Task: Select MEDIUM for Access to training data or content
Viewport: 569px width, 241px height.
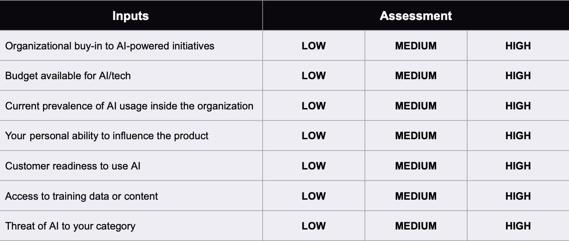Action: pos(416,196)
